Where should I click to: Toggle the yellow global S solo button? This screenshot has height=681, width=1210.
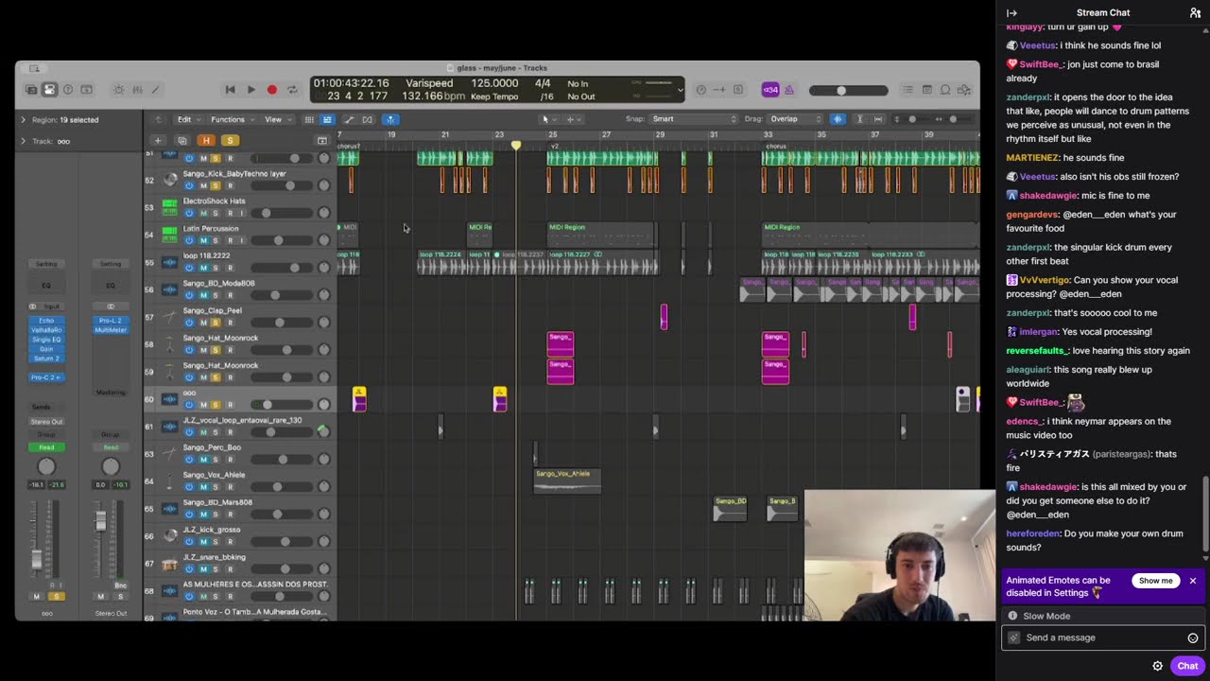[x=230, y=141]
